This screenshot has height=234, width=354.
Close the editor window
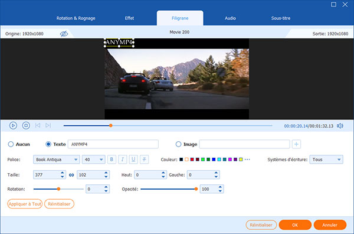click(x=345, y=5)
